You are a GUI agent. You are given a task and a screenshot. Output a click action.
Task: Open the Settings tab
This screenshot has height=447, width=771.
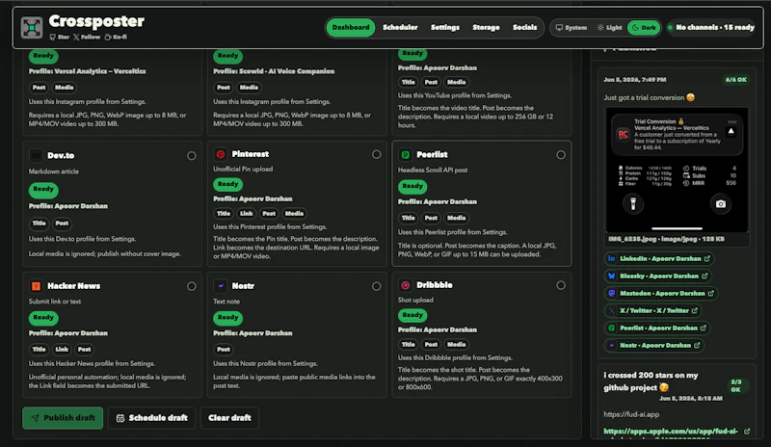445,28
